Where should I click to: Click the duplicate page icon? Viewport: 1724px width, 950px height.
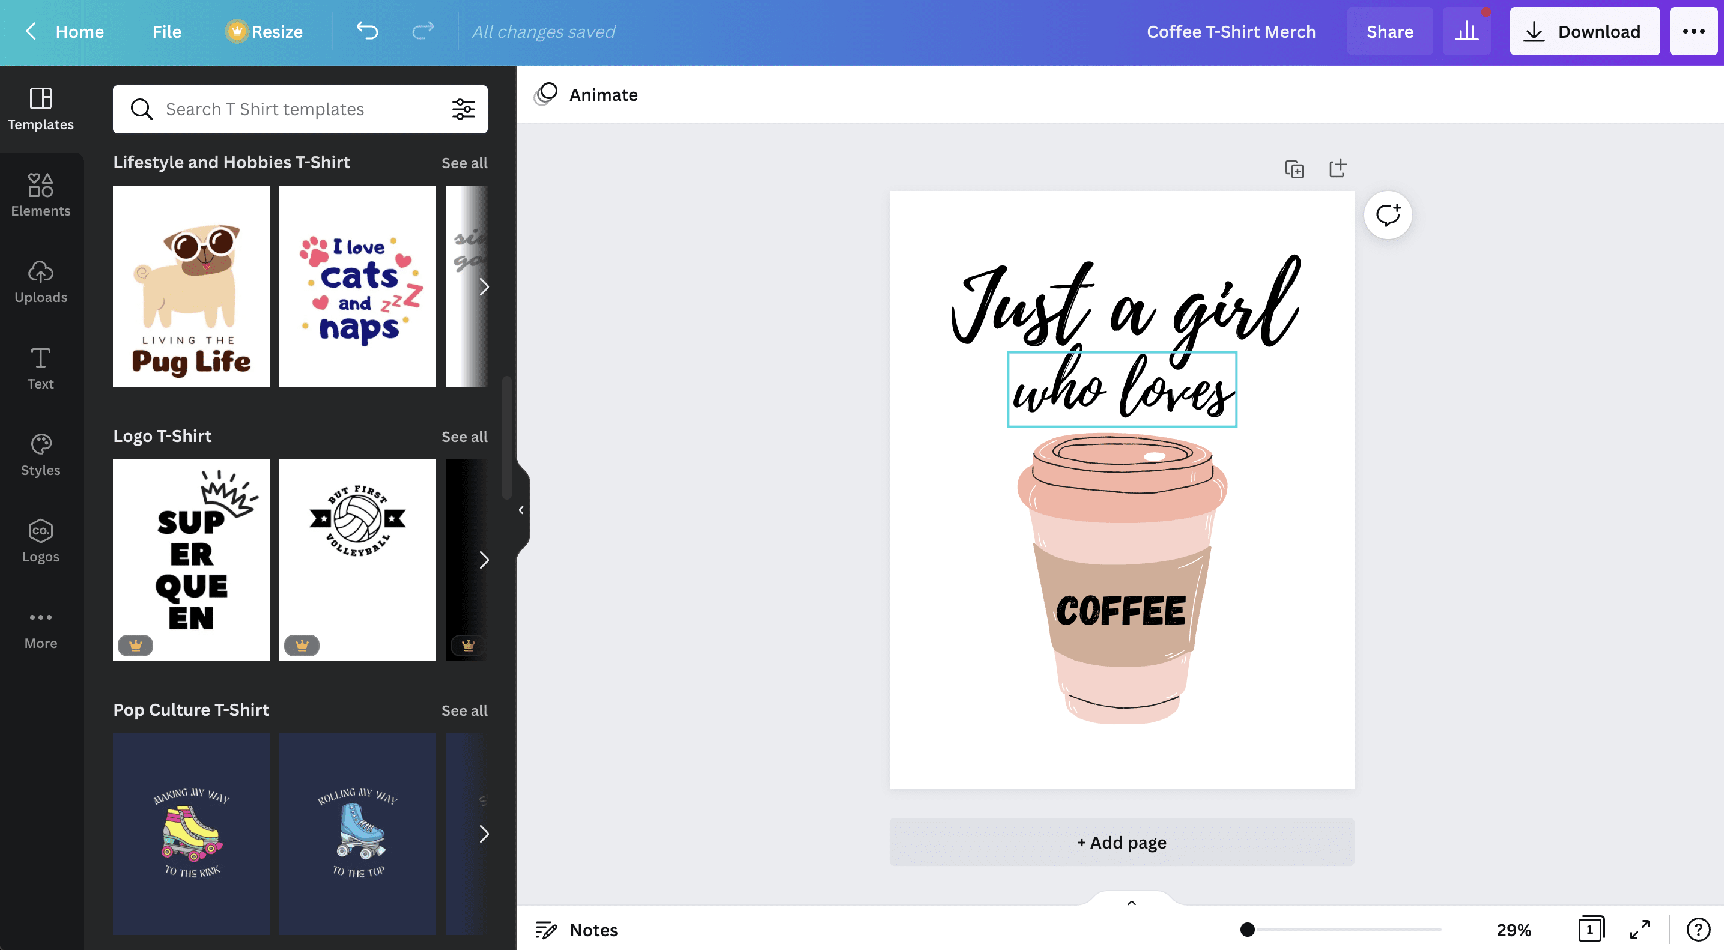(1294, 169)
